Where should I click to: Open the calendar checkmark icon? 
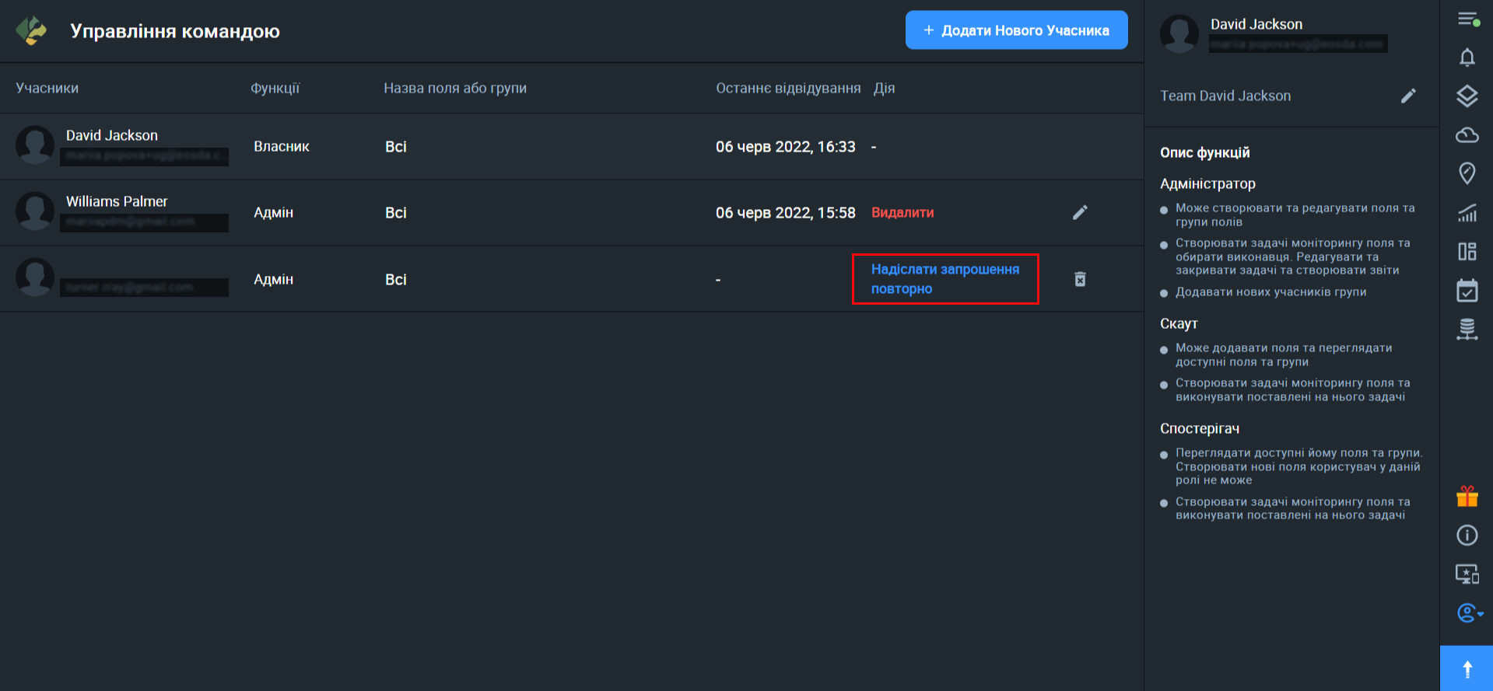tap(1467, 291)
